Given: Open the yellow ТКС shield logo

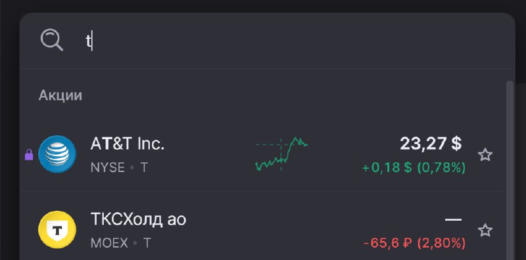Looking at the screenshot, I should (57, 230).
